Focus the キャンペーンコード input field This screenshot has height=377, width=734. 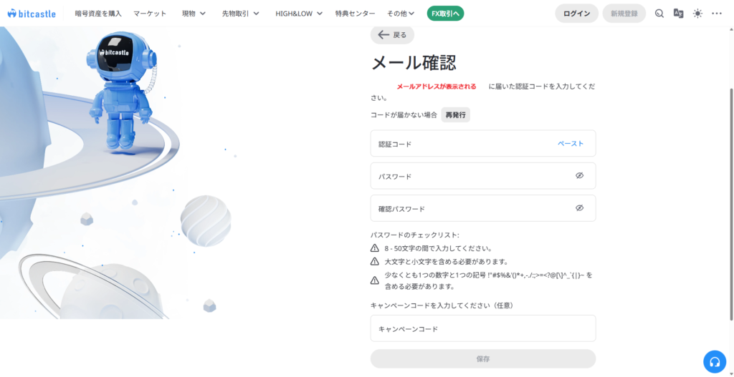pyautogui.click(x=483, y=328)
